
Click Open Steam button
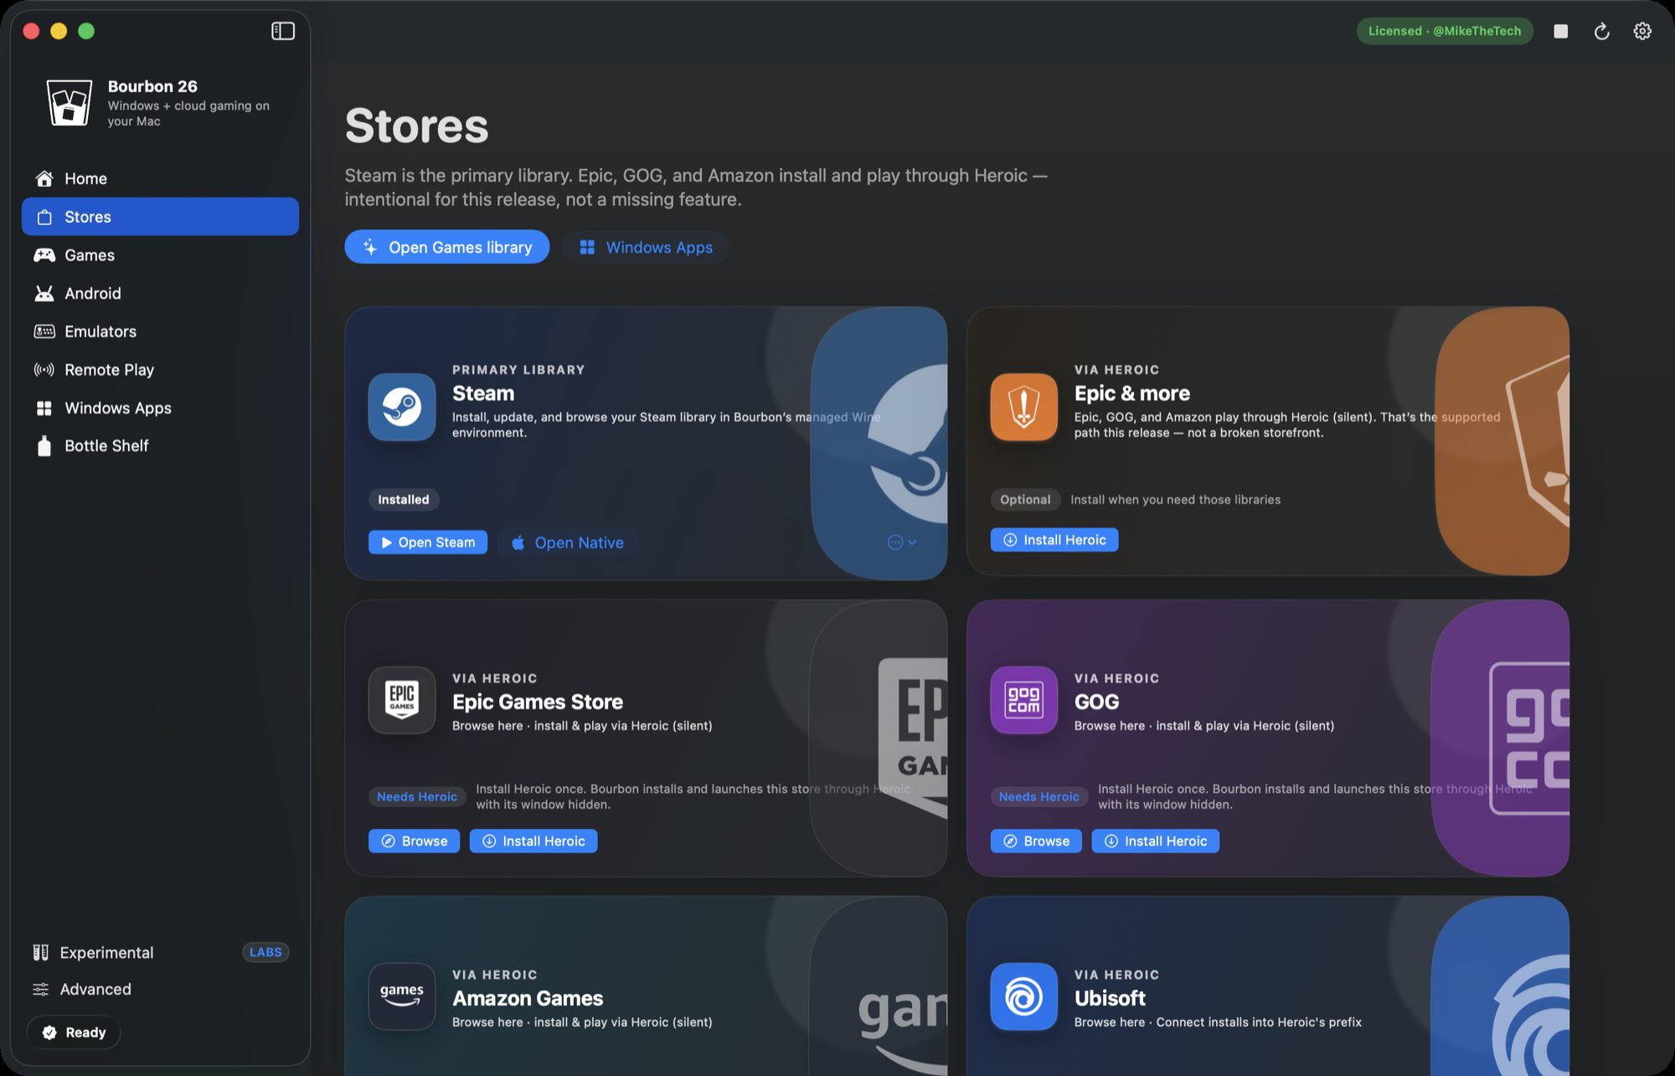coord(428,543)
